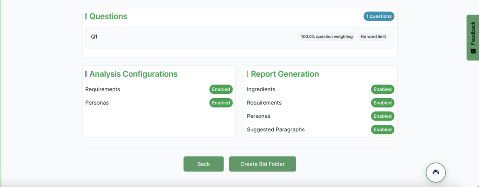Toggle Enabled badge for Analysis Configurations Personas
This screenshot has width=479, height=187.
(x=221, y=103)
